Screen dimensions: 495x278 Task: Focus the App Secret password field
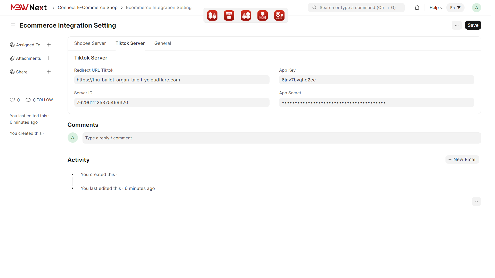click(377, 103)
